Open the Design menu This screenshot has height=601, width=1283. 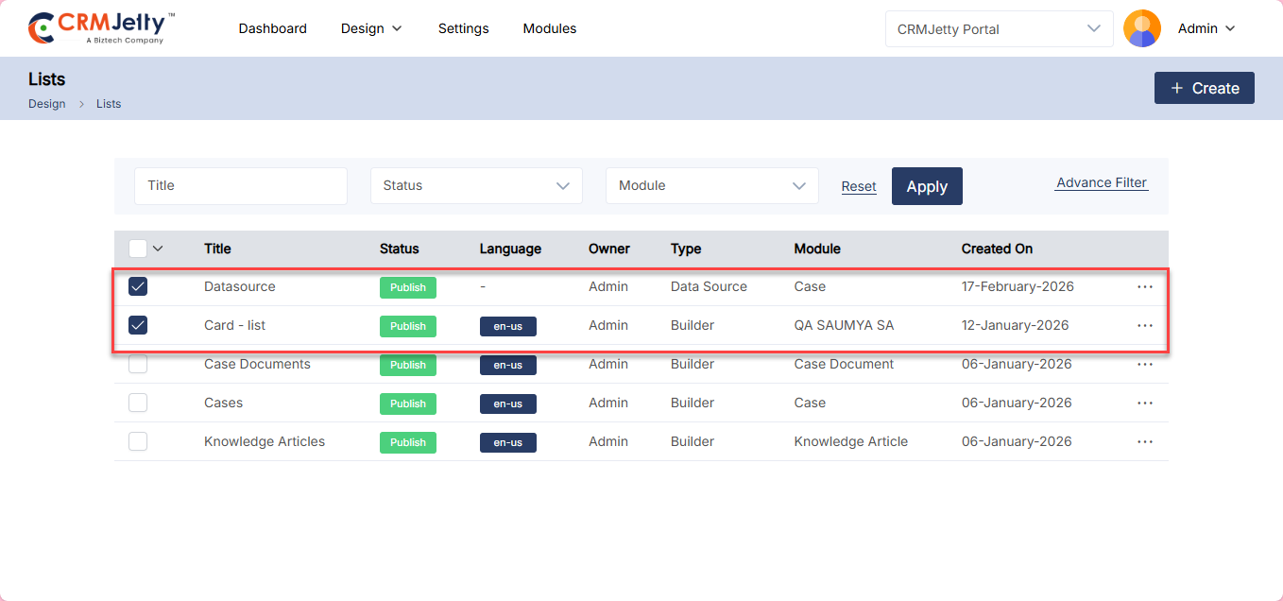pyautogui.click(x=371, y=28)
